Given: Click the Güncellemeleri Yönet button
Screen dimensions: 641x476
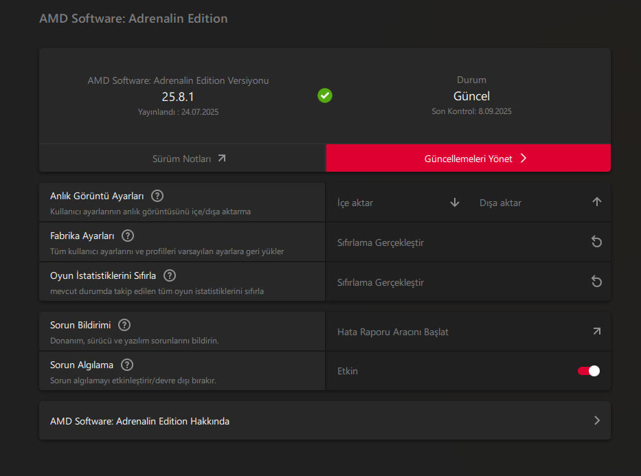Looking at the screenshot, I should click(469, 158).
